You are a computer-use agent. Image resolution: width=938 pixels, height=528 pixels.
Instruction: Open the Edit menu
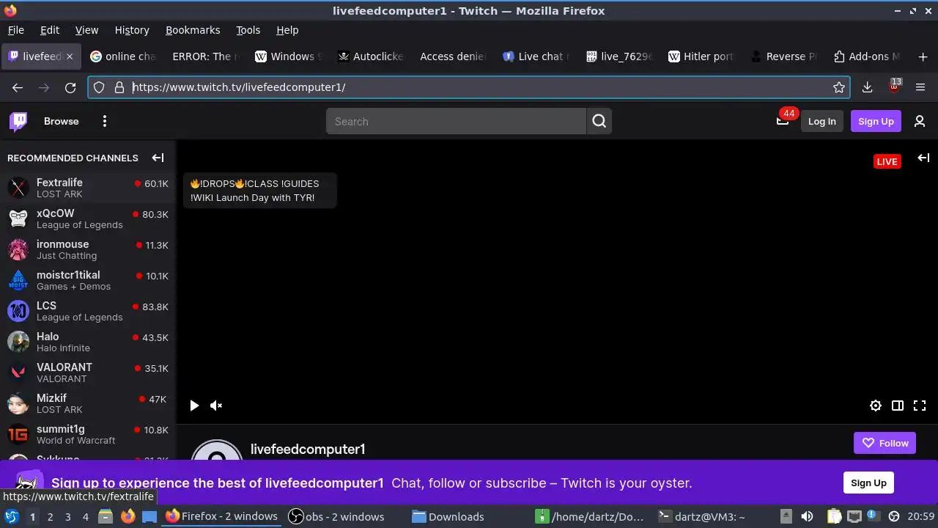[x=50, y=30]
